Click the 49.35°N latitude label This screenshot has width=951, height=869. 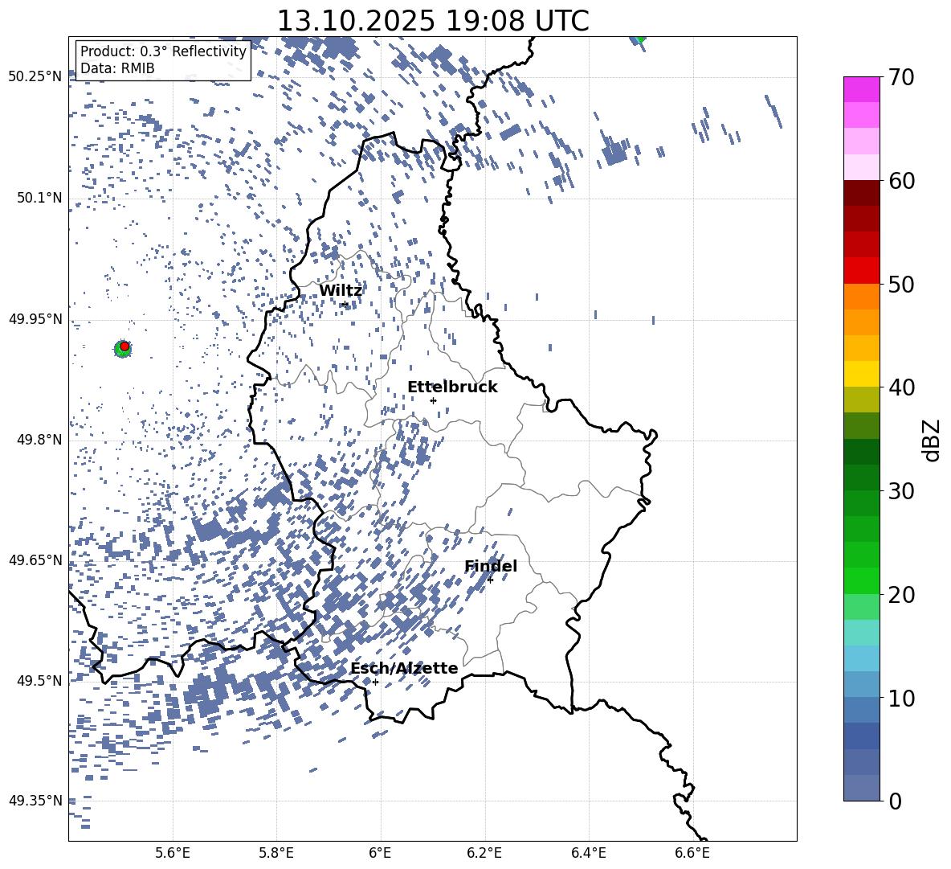point(35,801)
